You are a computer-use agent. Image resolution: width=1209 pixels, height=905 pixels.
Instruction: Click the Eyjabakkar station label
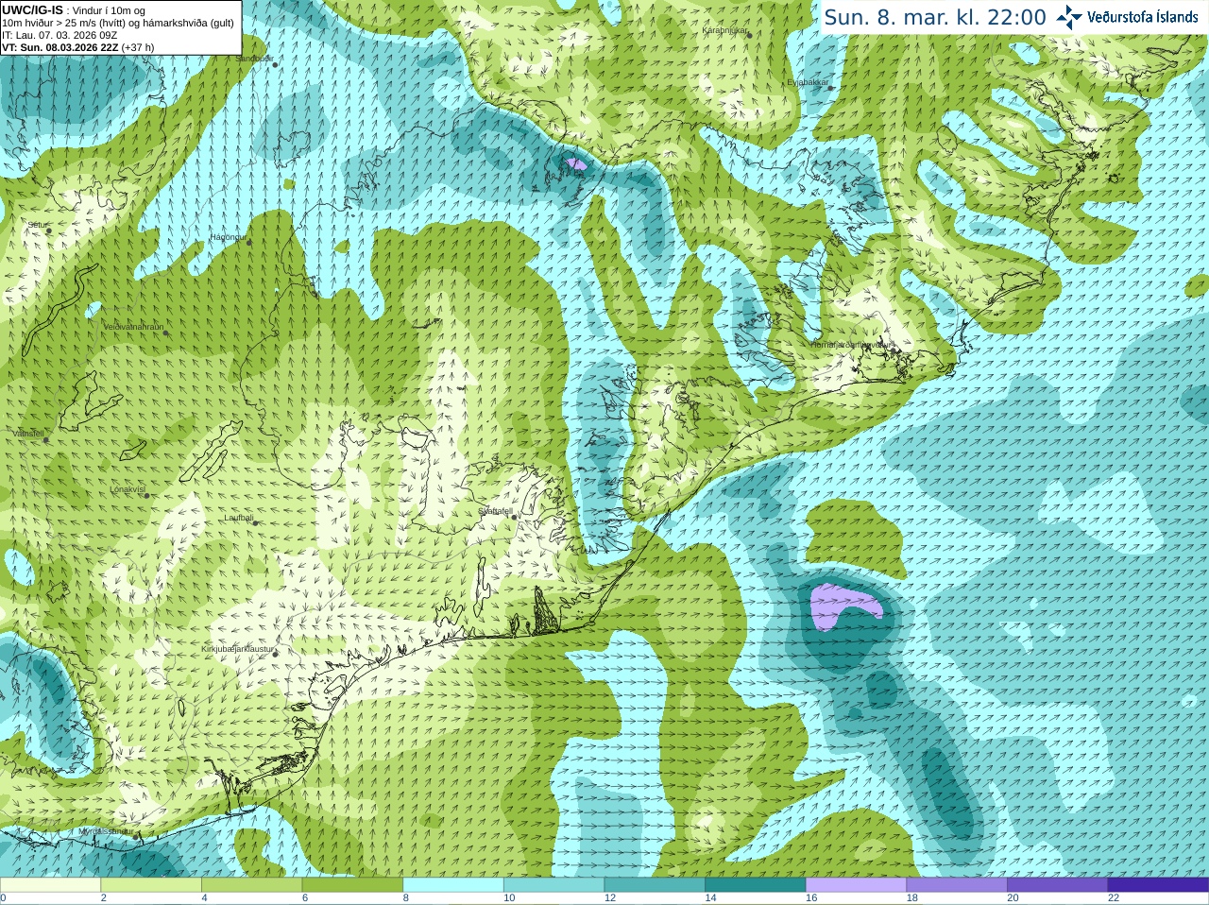808,82
